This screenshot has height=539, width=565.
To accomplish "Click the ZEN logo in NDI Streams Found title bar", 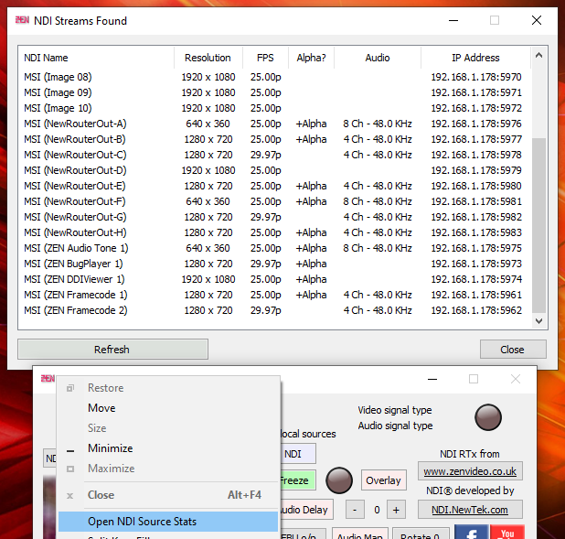I will 22,20.
